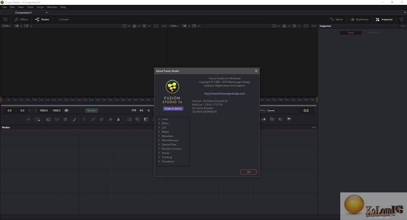Jump to first frame playback control
The height and width of the screenshot is (220, 407).
(x=133, y=110)
